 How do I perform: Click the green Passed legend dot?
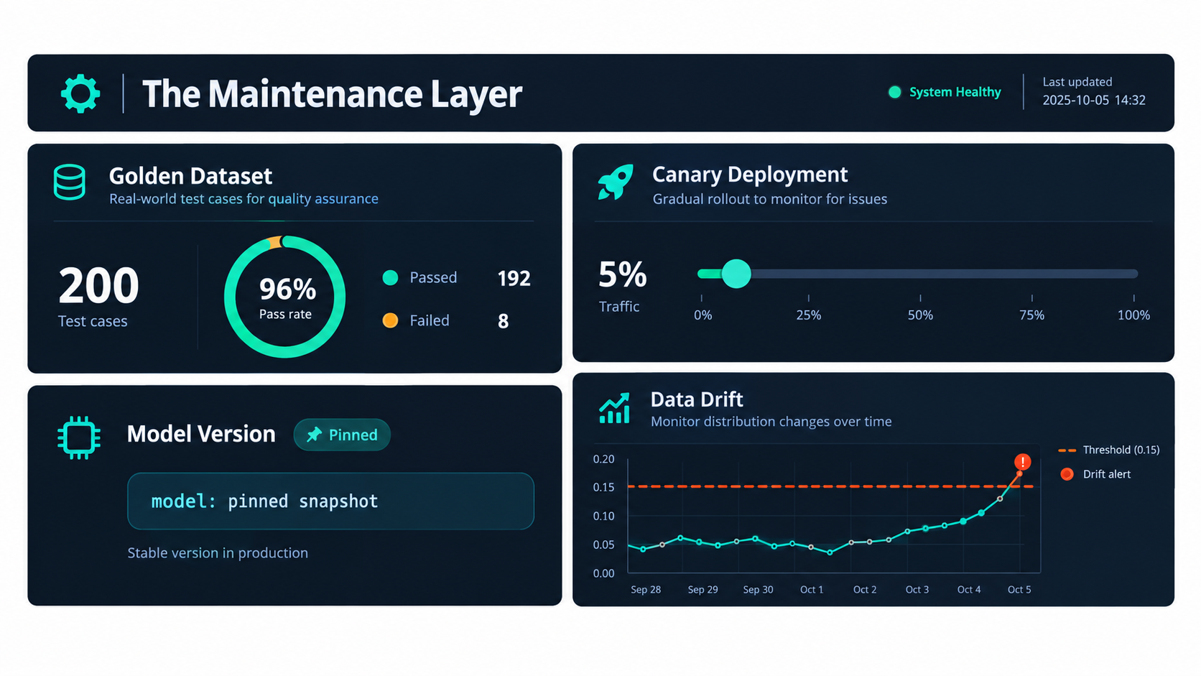tap(390, 277)
